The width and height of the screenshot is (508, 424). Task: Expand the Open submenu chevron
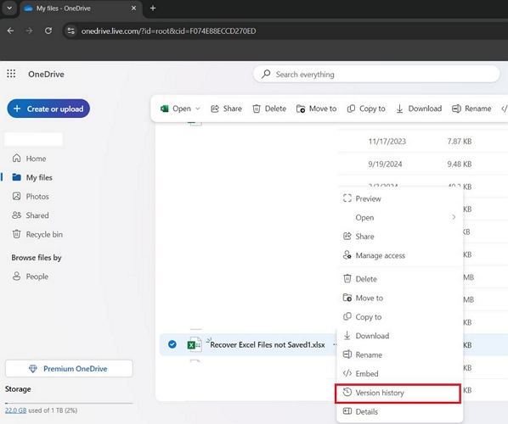tap(454, 217)
